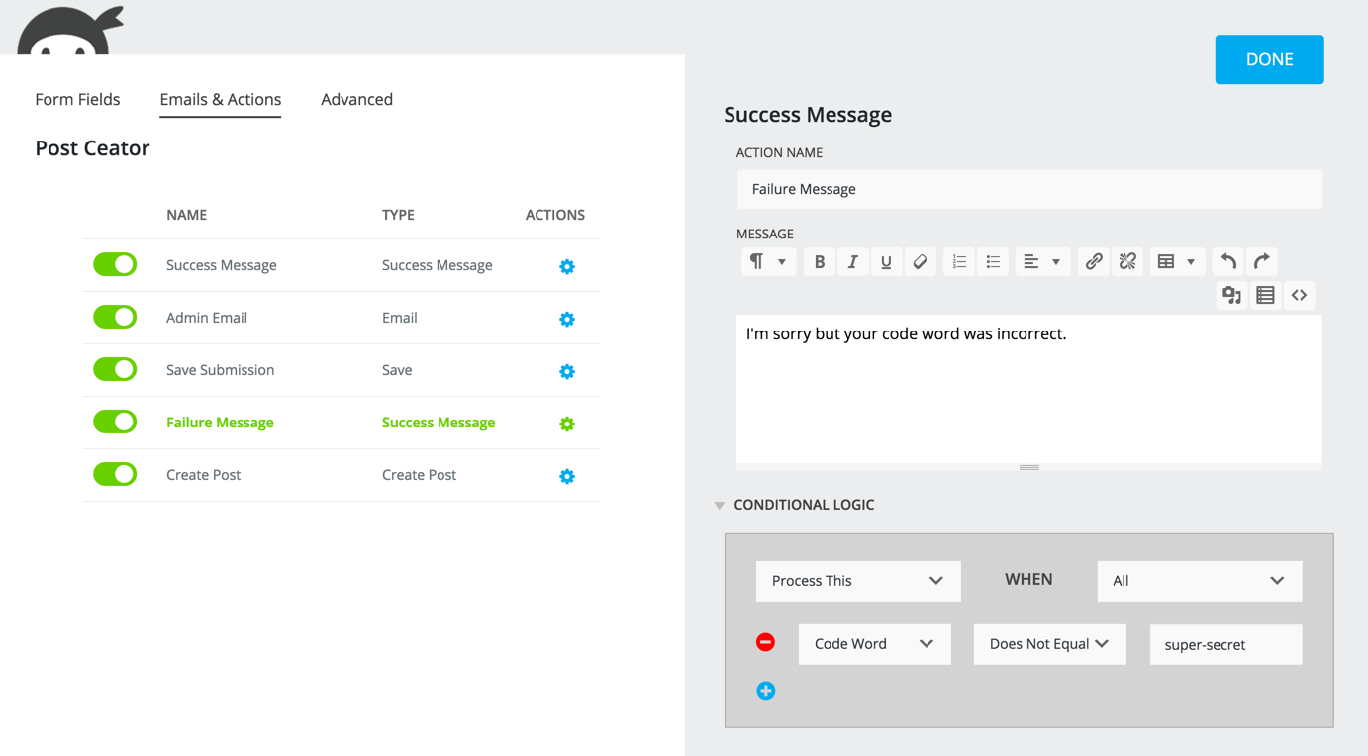Image resolution: width=1368 pixels, height=756 pixels.
Task: Click the add media icon
Action: click(x=1231, y=295)
